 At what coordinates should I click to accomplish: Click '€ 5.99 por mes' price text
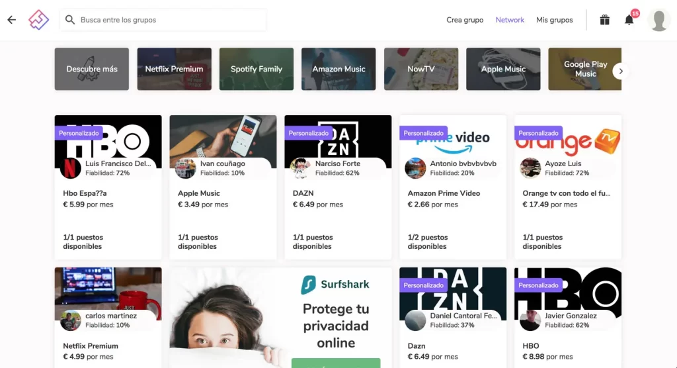click(x=88, y=205)
